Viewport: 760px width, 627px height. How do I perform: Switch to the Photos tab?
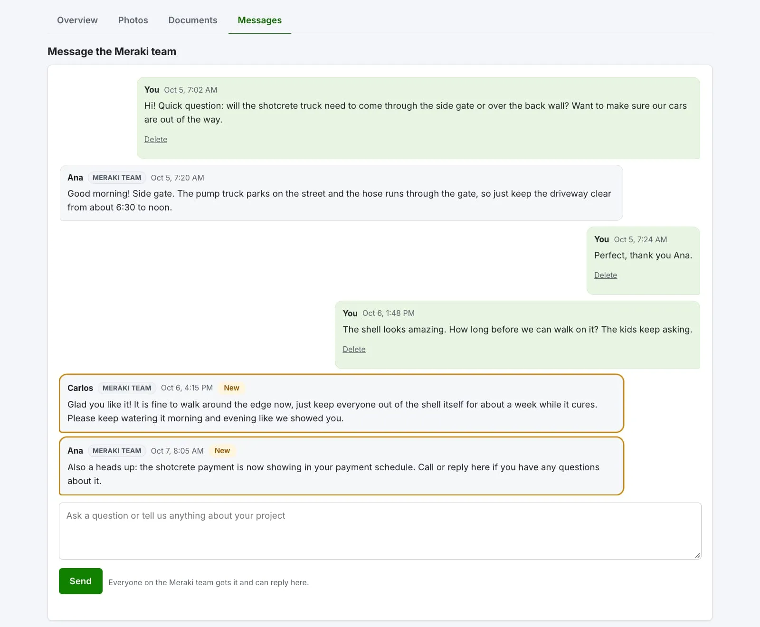[133, 20]
